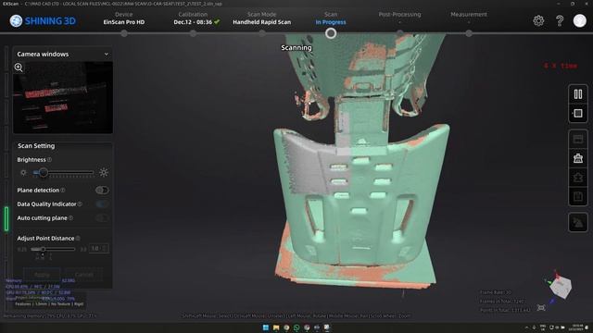Click the Brightness info icon

(49, 160)
